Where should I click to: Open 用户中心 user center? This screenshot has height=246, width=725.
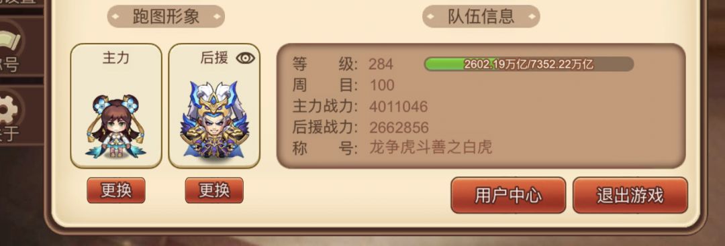(x=508, y=195)
